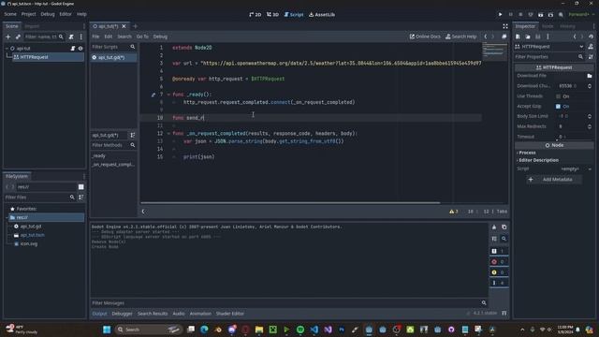Toggle editor messages filter in the output panel
599x337 pixels.
click(x=499, y=283)
